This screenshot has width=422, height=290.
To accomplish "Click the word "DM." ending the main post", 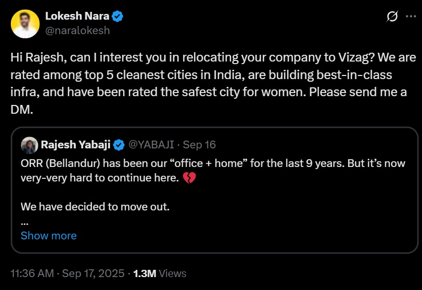I will coord(21,111).
